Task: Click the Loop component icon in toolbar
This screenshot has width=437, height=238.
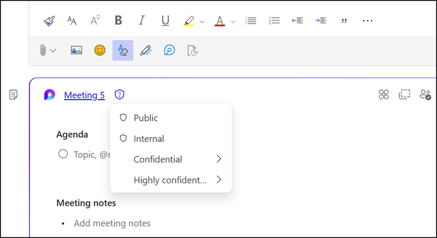Action: pos(169,50)
